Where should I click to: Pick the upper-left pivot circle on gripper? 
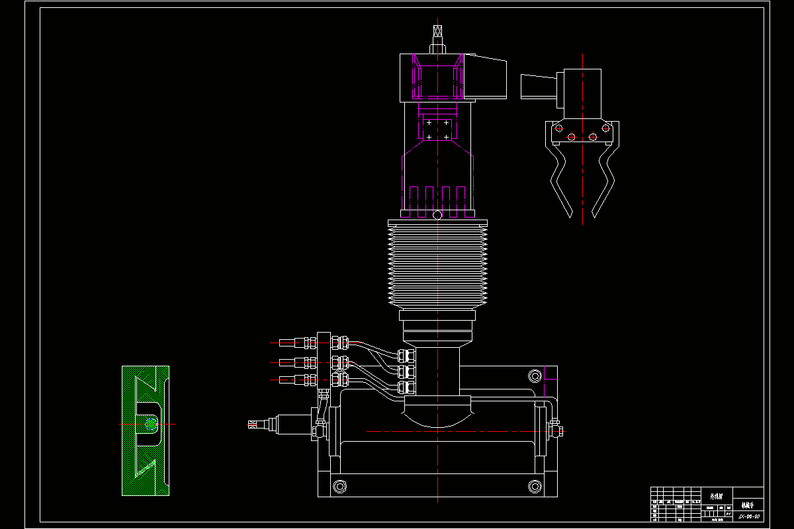[558, 128]
